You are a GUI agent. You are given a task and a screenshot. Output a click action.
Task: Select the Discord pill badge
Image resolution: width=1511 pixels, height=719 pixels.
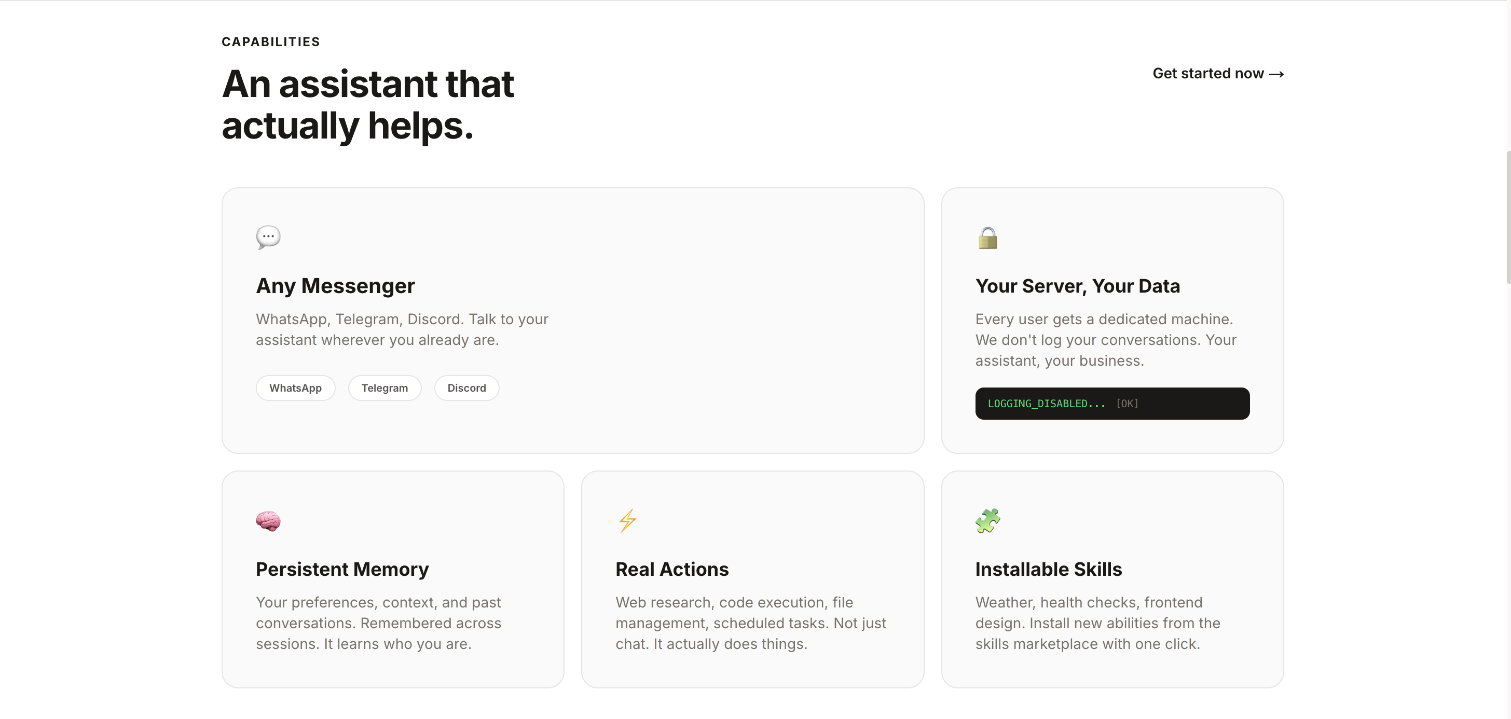pos(466,388)
